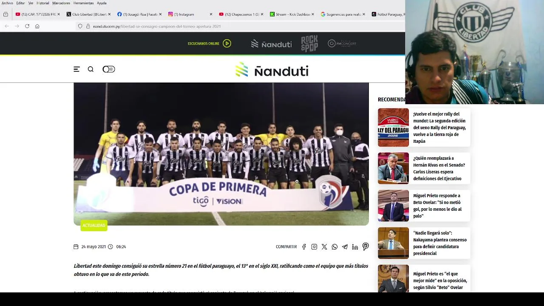Click the article intro paragraph about Libertad
The image size is (544, 306).
pyautogui.click(x=221, y=270)
